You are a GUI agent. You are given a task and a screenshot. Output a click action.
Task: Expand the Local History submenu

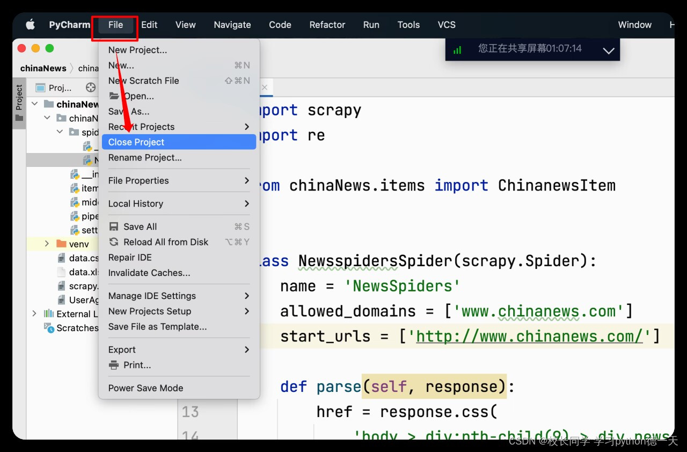coord(136,203)
